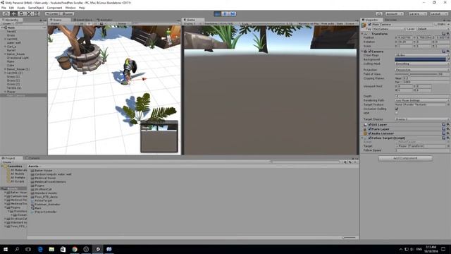Select the Move tool in the toolbar
This screenshot has width=451, height=254.
click(13, 14)
